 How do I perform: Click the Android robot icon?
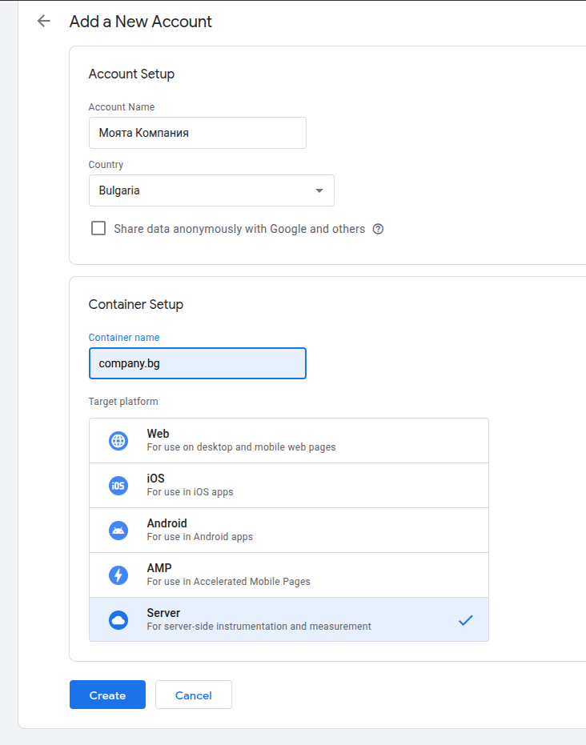click(118, 531)
